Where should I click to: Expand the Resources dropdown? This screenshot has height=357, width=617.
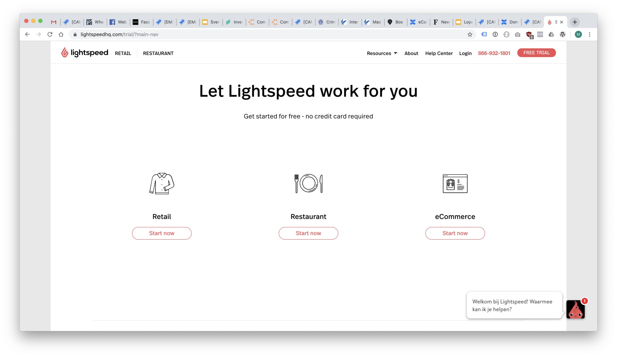[x=382, y=53]
